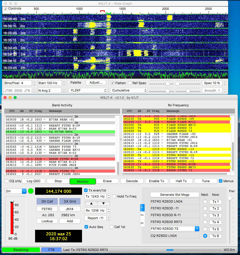Enable the Ref Spec checkbox
This screenshot has height=255, width=240.
click(x=130, y=83)
